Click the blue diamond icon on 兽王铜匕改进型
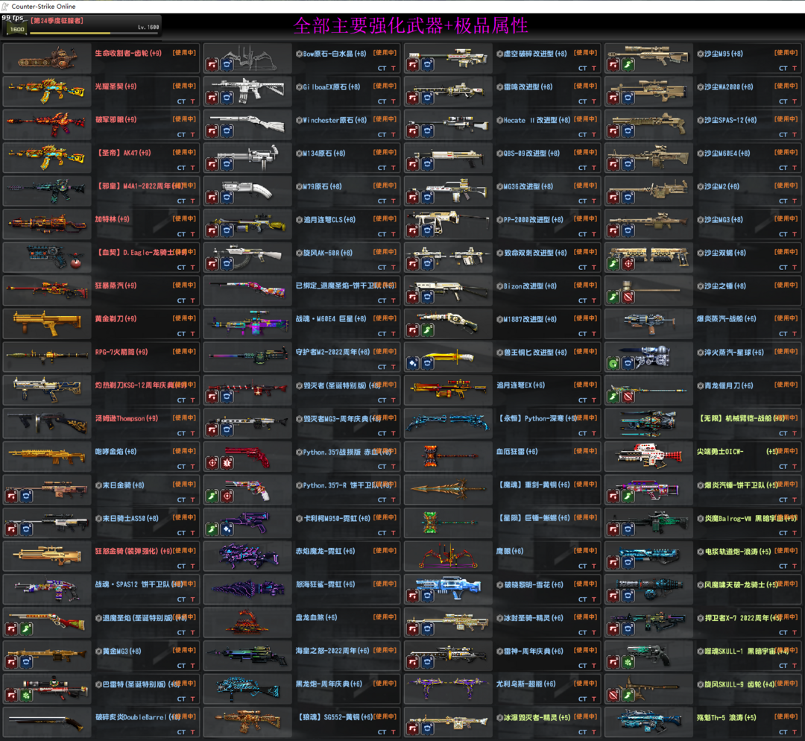 pos(412,364)
